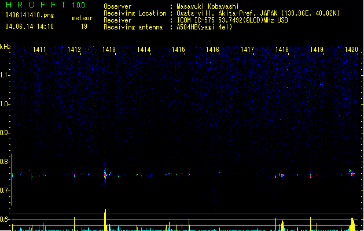
Task: Click the 1413 time axis label
Action: point(109,49)
